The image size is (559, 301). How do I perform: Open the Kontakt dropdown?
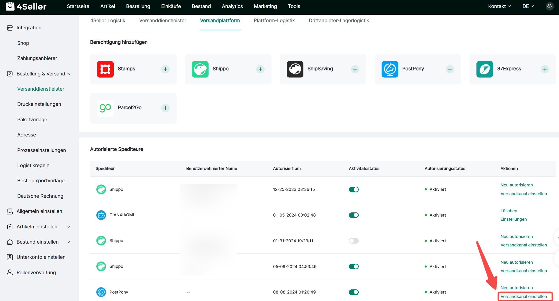pyautogui.click(x=499, y=6)
